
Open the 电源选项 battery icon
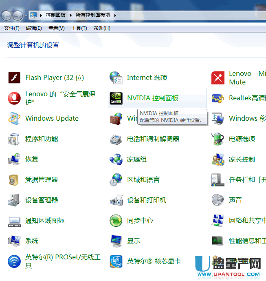218,139
